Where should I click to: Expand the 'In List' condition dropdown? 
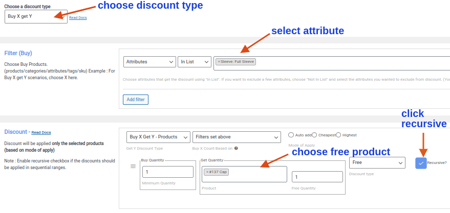click(194, 62)
